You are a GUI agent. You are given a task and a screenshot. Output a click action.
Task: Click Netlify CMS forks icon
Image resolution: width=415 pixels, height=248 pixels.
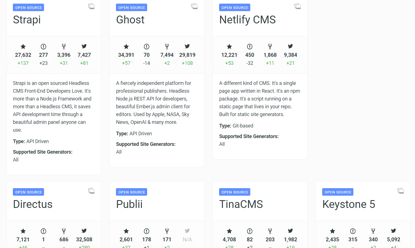270,46
